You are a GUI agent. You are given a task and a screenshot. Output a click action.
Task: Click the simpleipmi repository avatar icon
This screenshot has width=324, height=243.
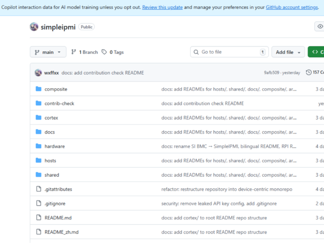pos(34,27)
